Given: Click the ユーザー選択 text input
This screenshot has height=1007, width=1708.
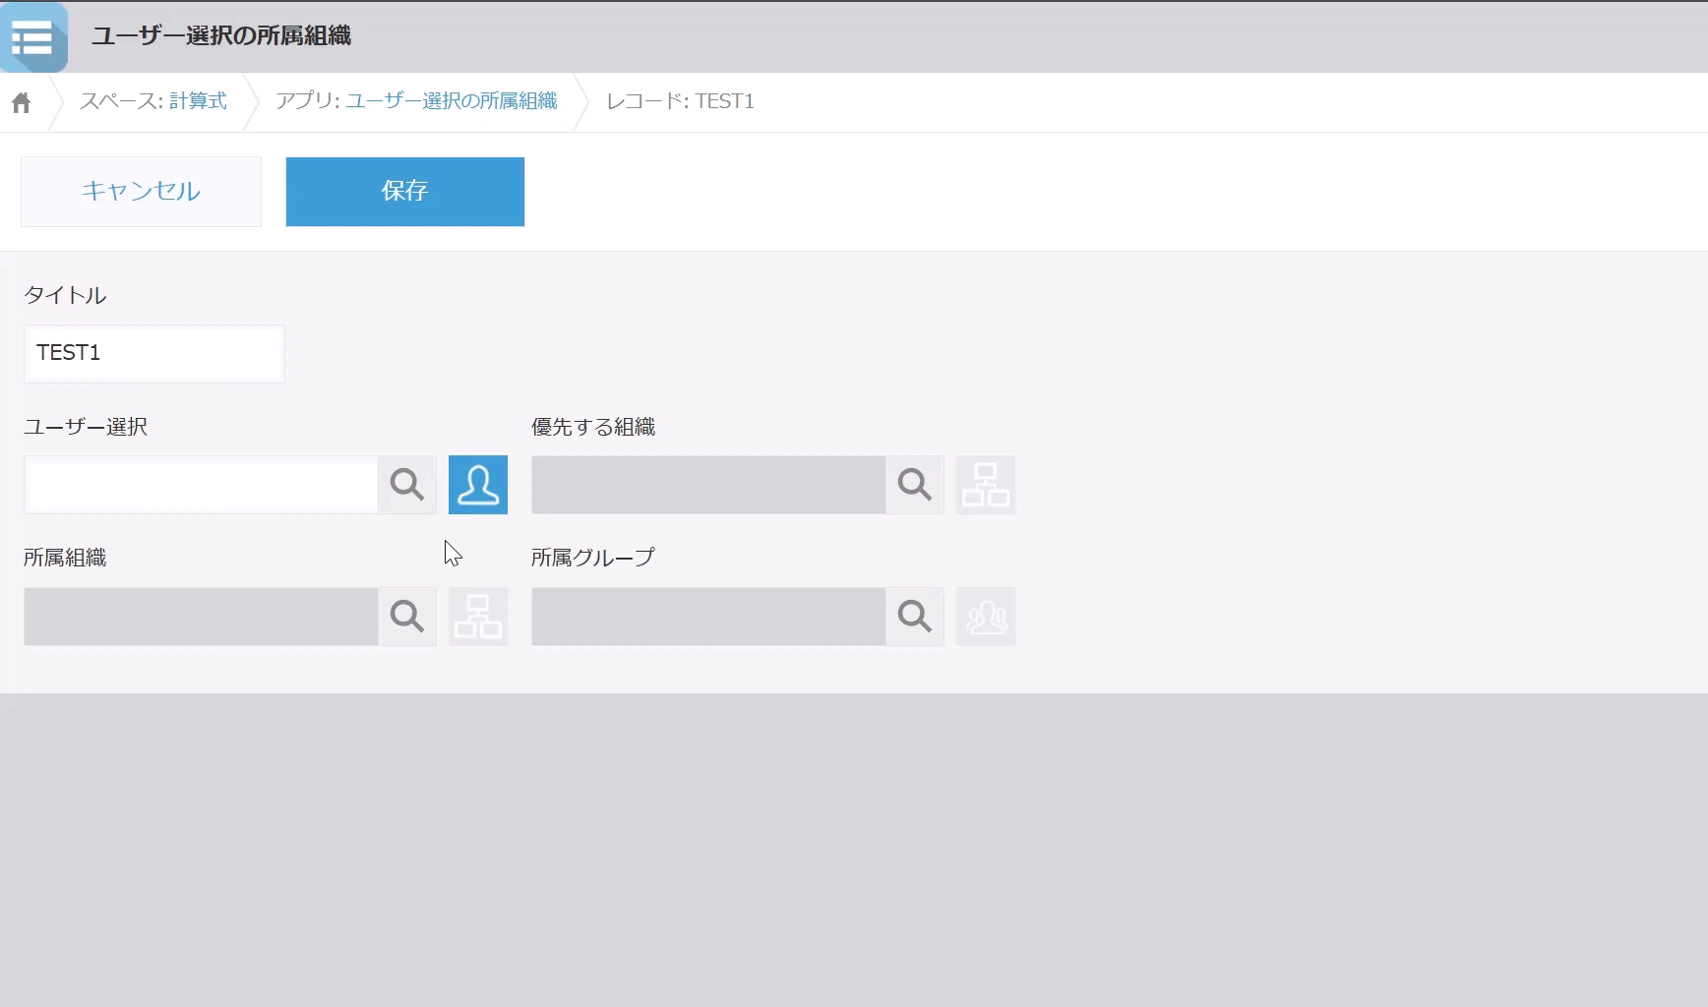Looking at the screenshot, I should [x=202, y=485].
